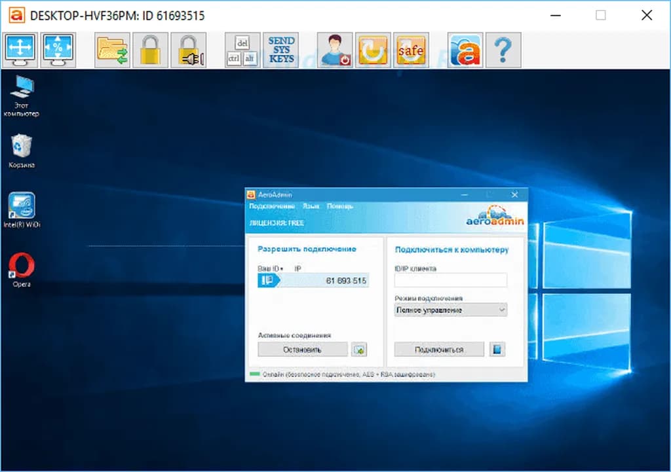Click the plain yellow padlock icon
This screenshot has width=671, height=472.
(150, 50)
